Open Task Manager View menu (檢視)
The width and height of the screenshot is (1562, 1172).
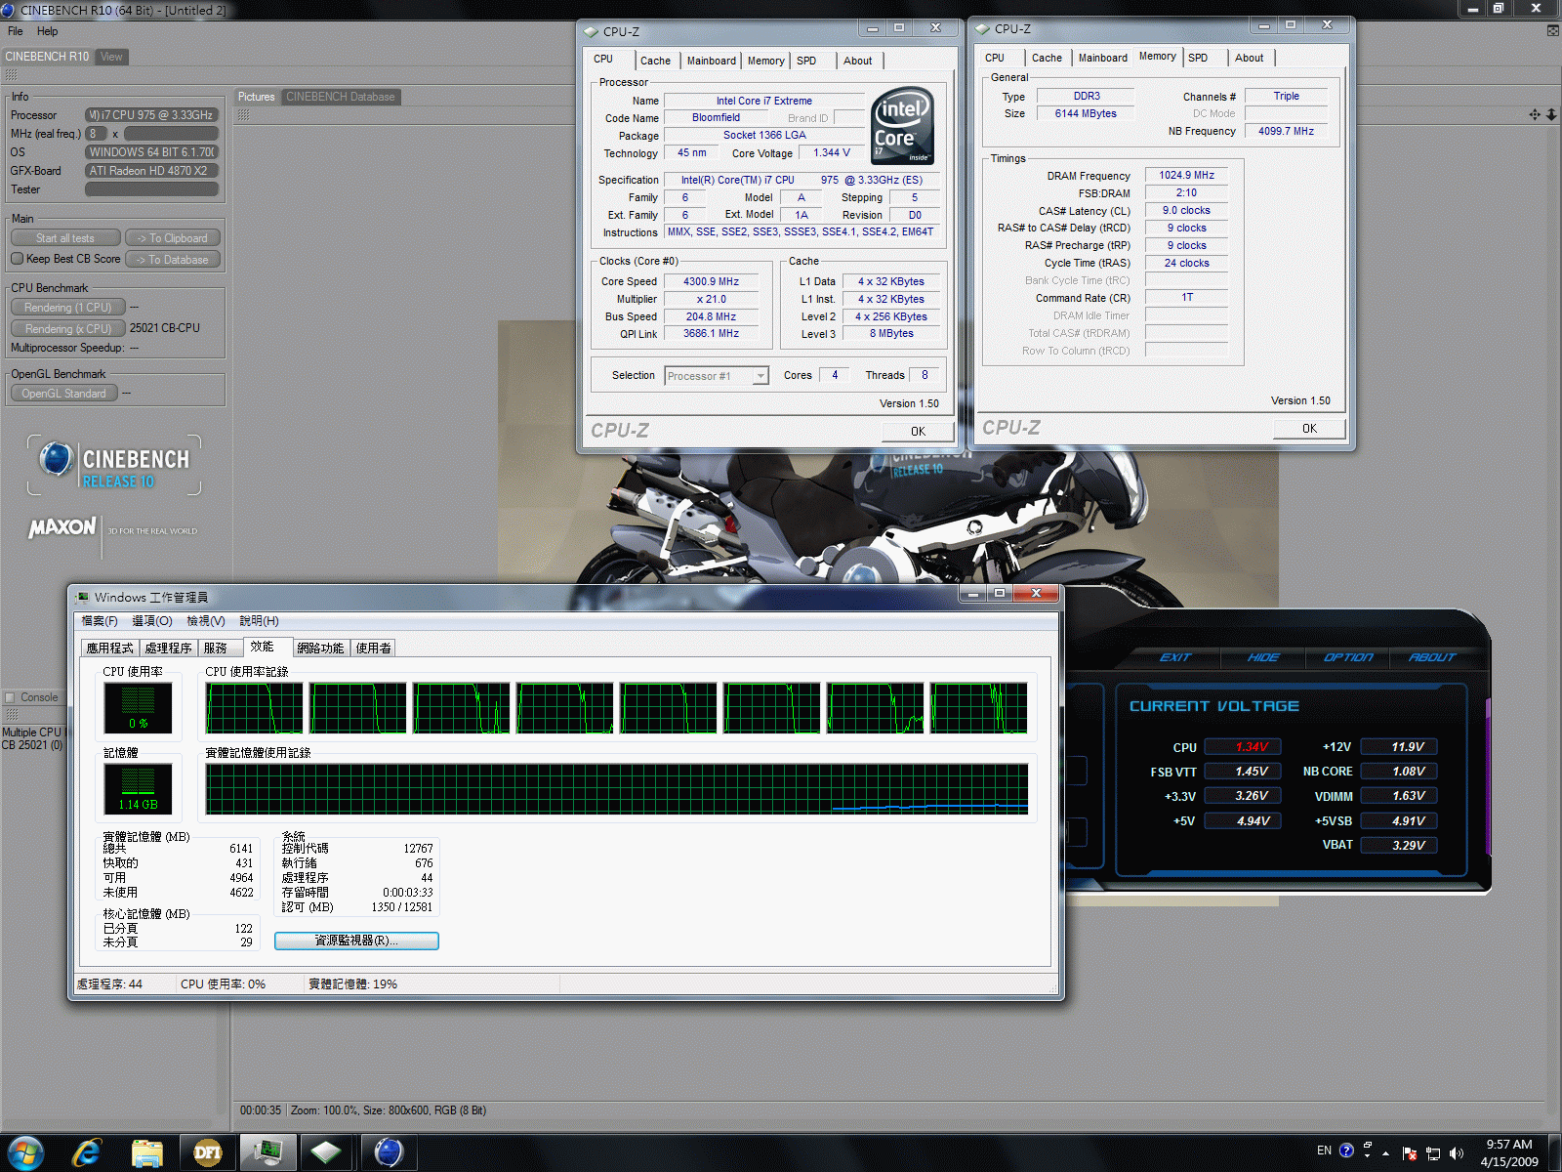[206, 621]
